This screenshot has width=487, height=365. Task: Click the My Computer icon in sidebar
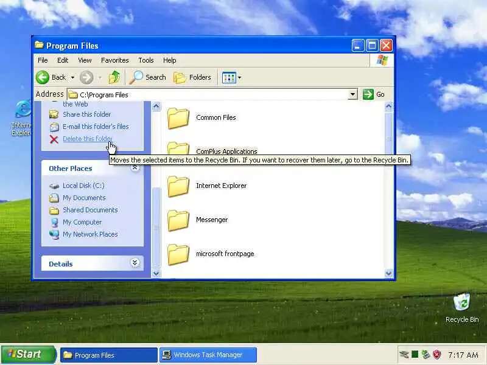point(55,222)
